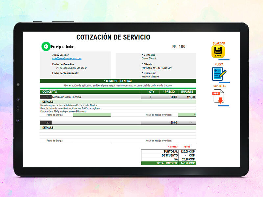
Task: Select the IMPORTE column header
Action: tap(187, 92)
